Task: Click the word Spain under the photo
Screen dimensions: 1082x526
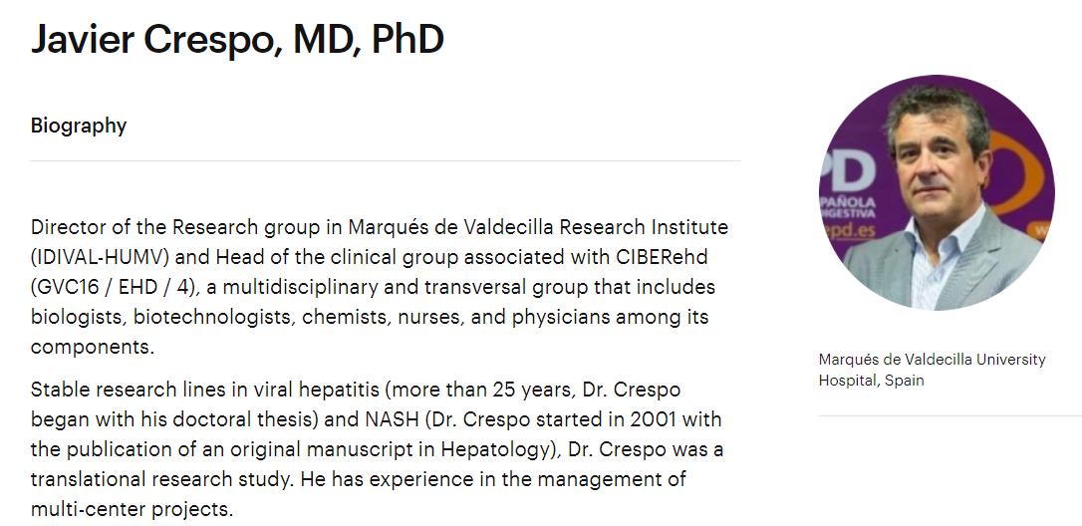Action: tap(902, 381)
